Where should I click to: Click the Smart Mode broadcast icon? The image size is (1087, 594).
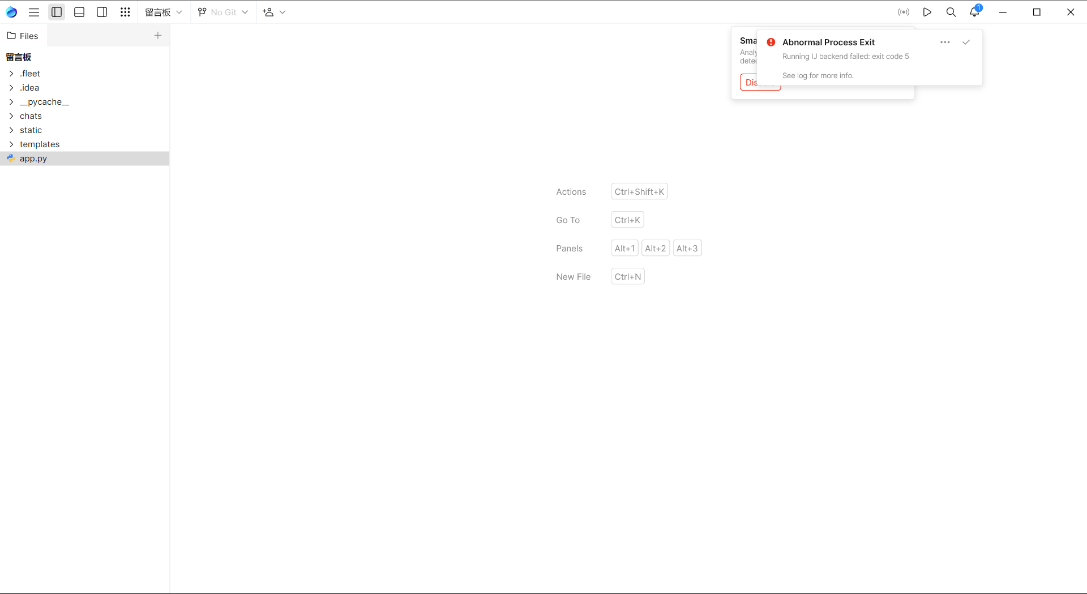(904, 12)
